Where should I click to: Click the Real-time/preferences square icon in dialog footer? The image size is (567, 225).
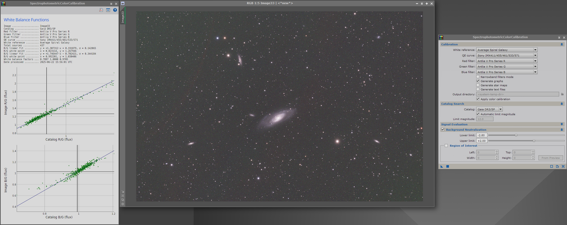[x=552, y=166]
